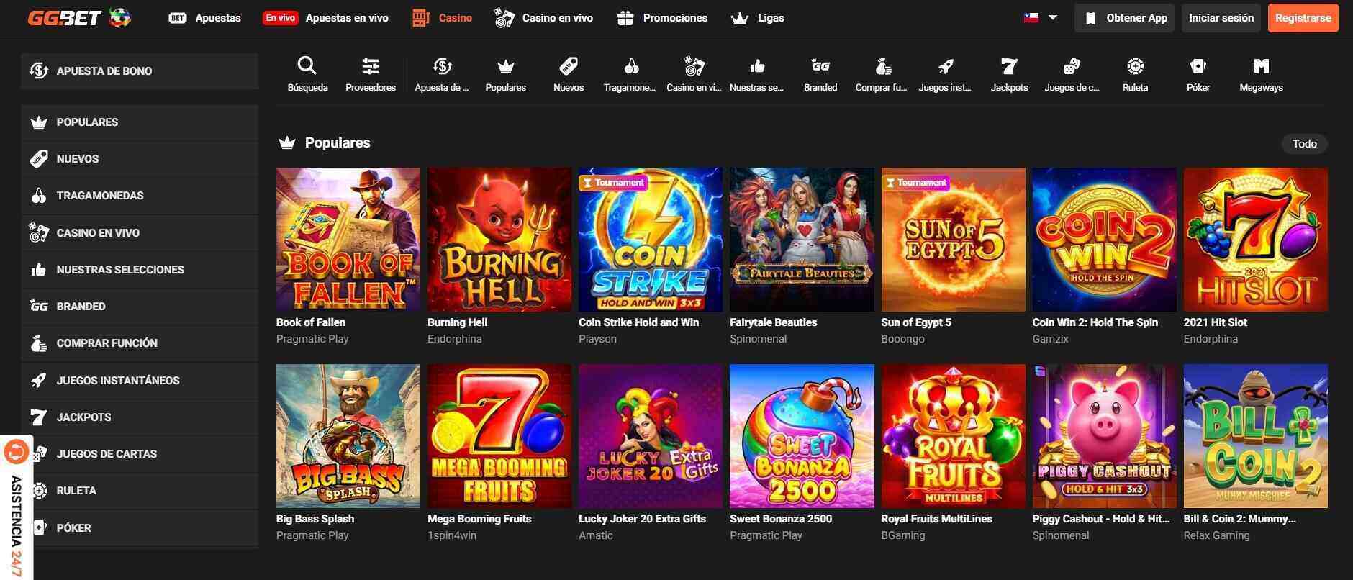Click the Iniciar sesión button
The height and width of the screenshot is (580, 1353).
[x=1221, y=18]
